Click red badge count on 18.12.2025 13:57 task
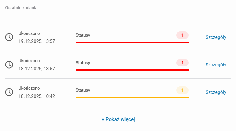The width and height of the screenshot is (236, 131). pos(182,63)
